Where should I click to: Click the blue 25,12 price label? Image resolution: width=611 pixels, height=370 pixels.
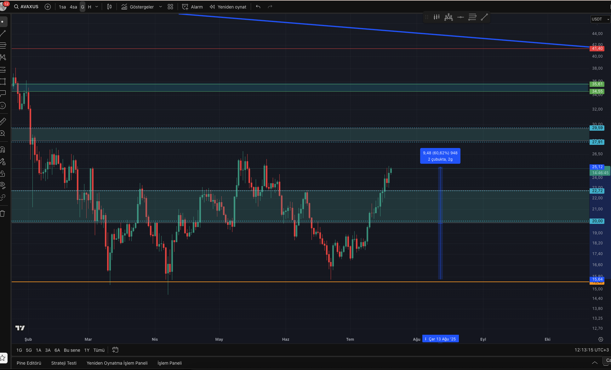pyautogui.click(x=597, y=167)
